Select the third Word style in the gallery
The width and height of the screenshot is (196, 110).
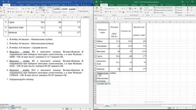pos(72,10)
